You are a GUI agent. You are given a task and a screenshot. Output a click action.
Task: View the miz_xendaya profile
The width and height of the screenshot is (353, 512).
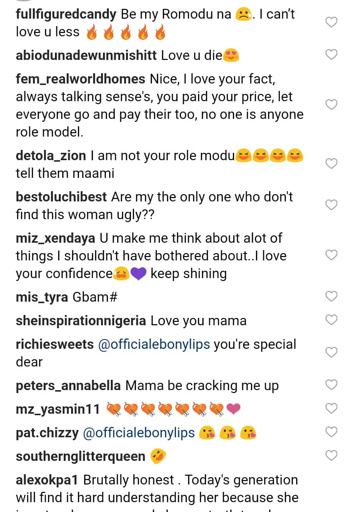tap(55, 238)
